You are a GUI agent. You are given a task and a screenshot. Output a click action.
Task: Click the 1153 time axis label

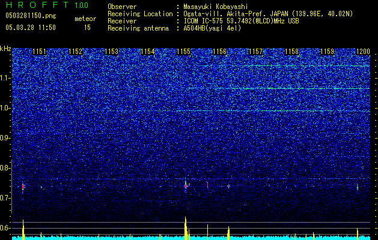[x=112, y=52]
